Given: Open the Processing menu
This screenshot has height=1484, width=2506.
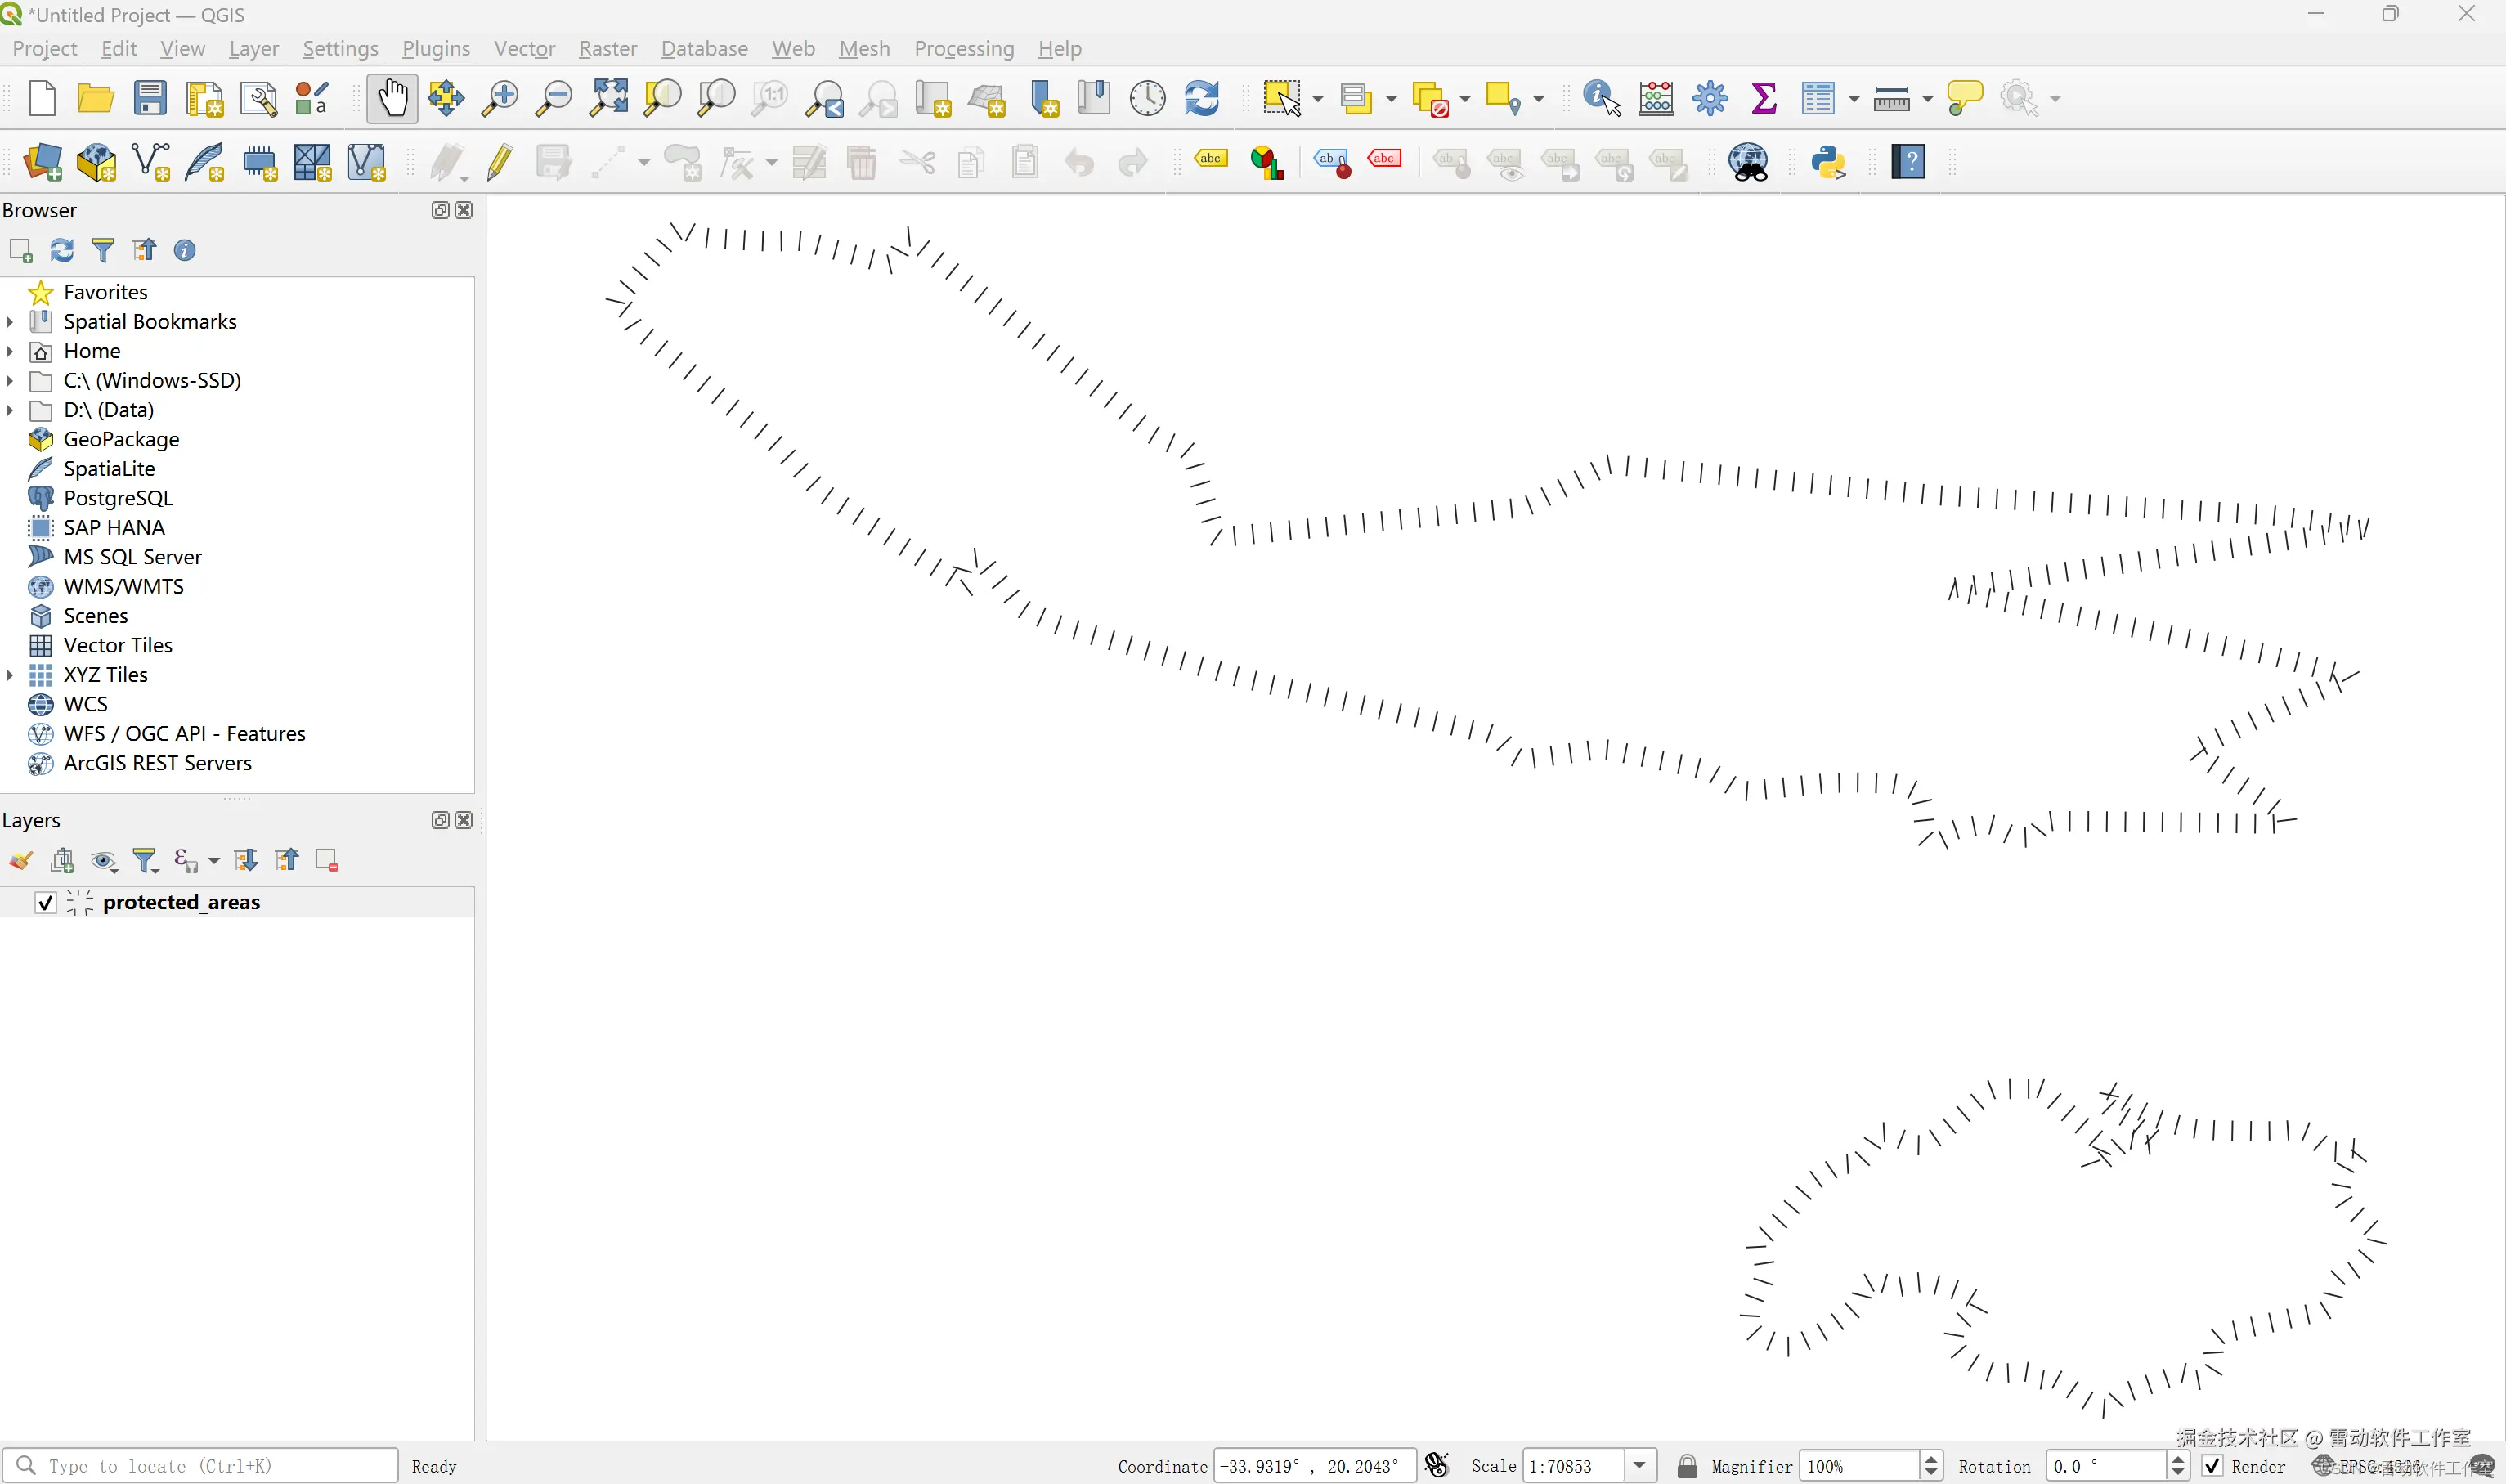Looking at the screenshot, I should 963,48.
